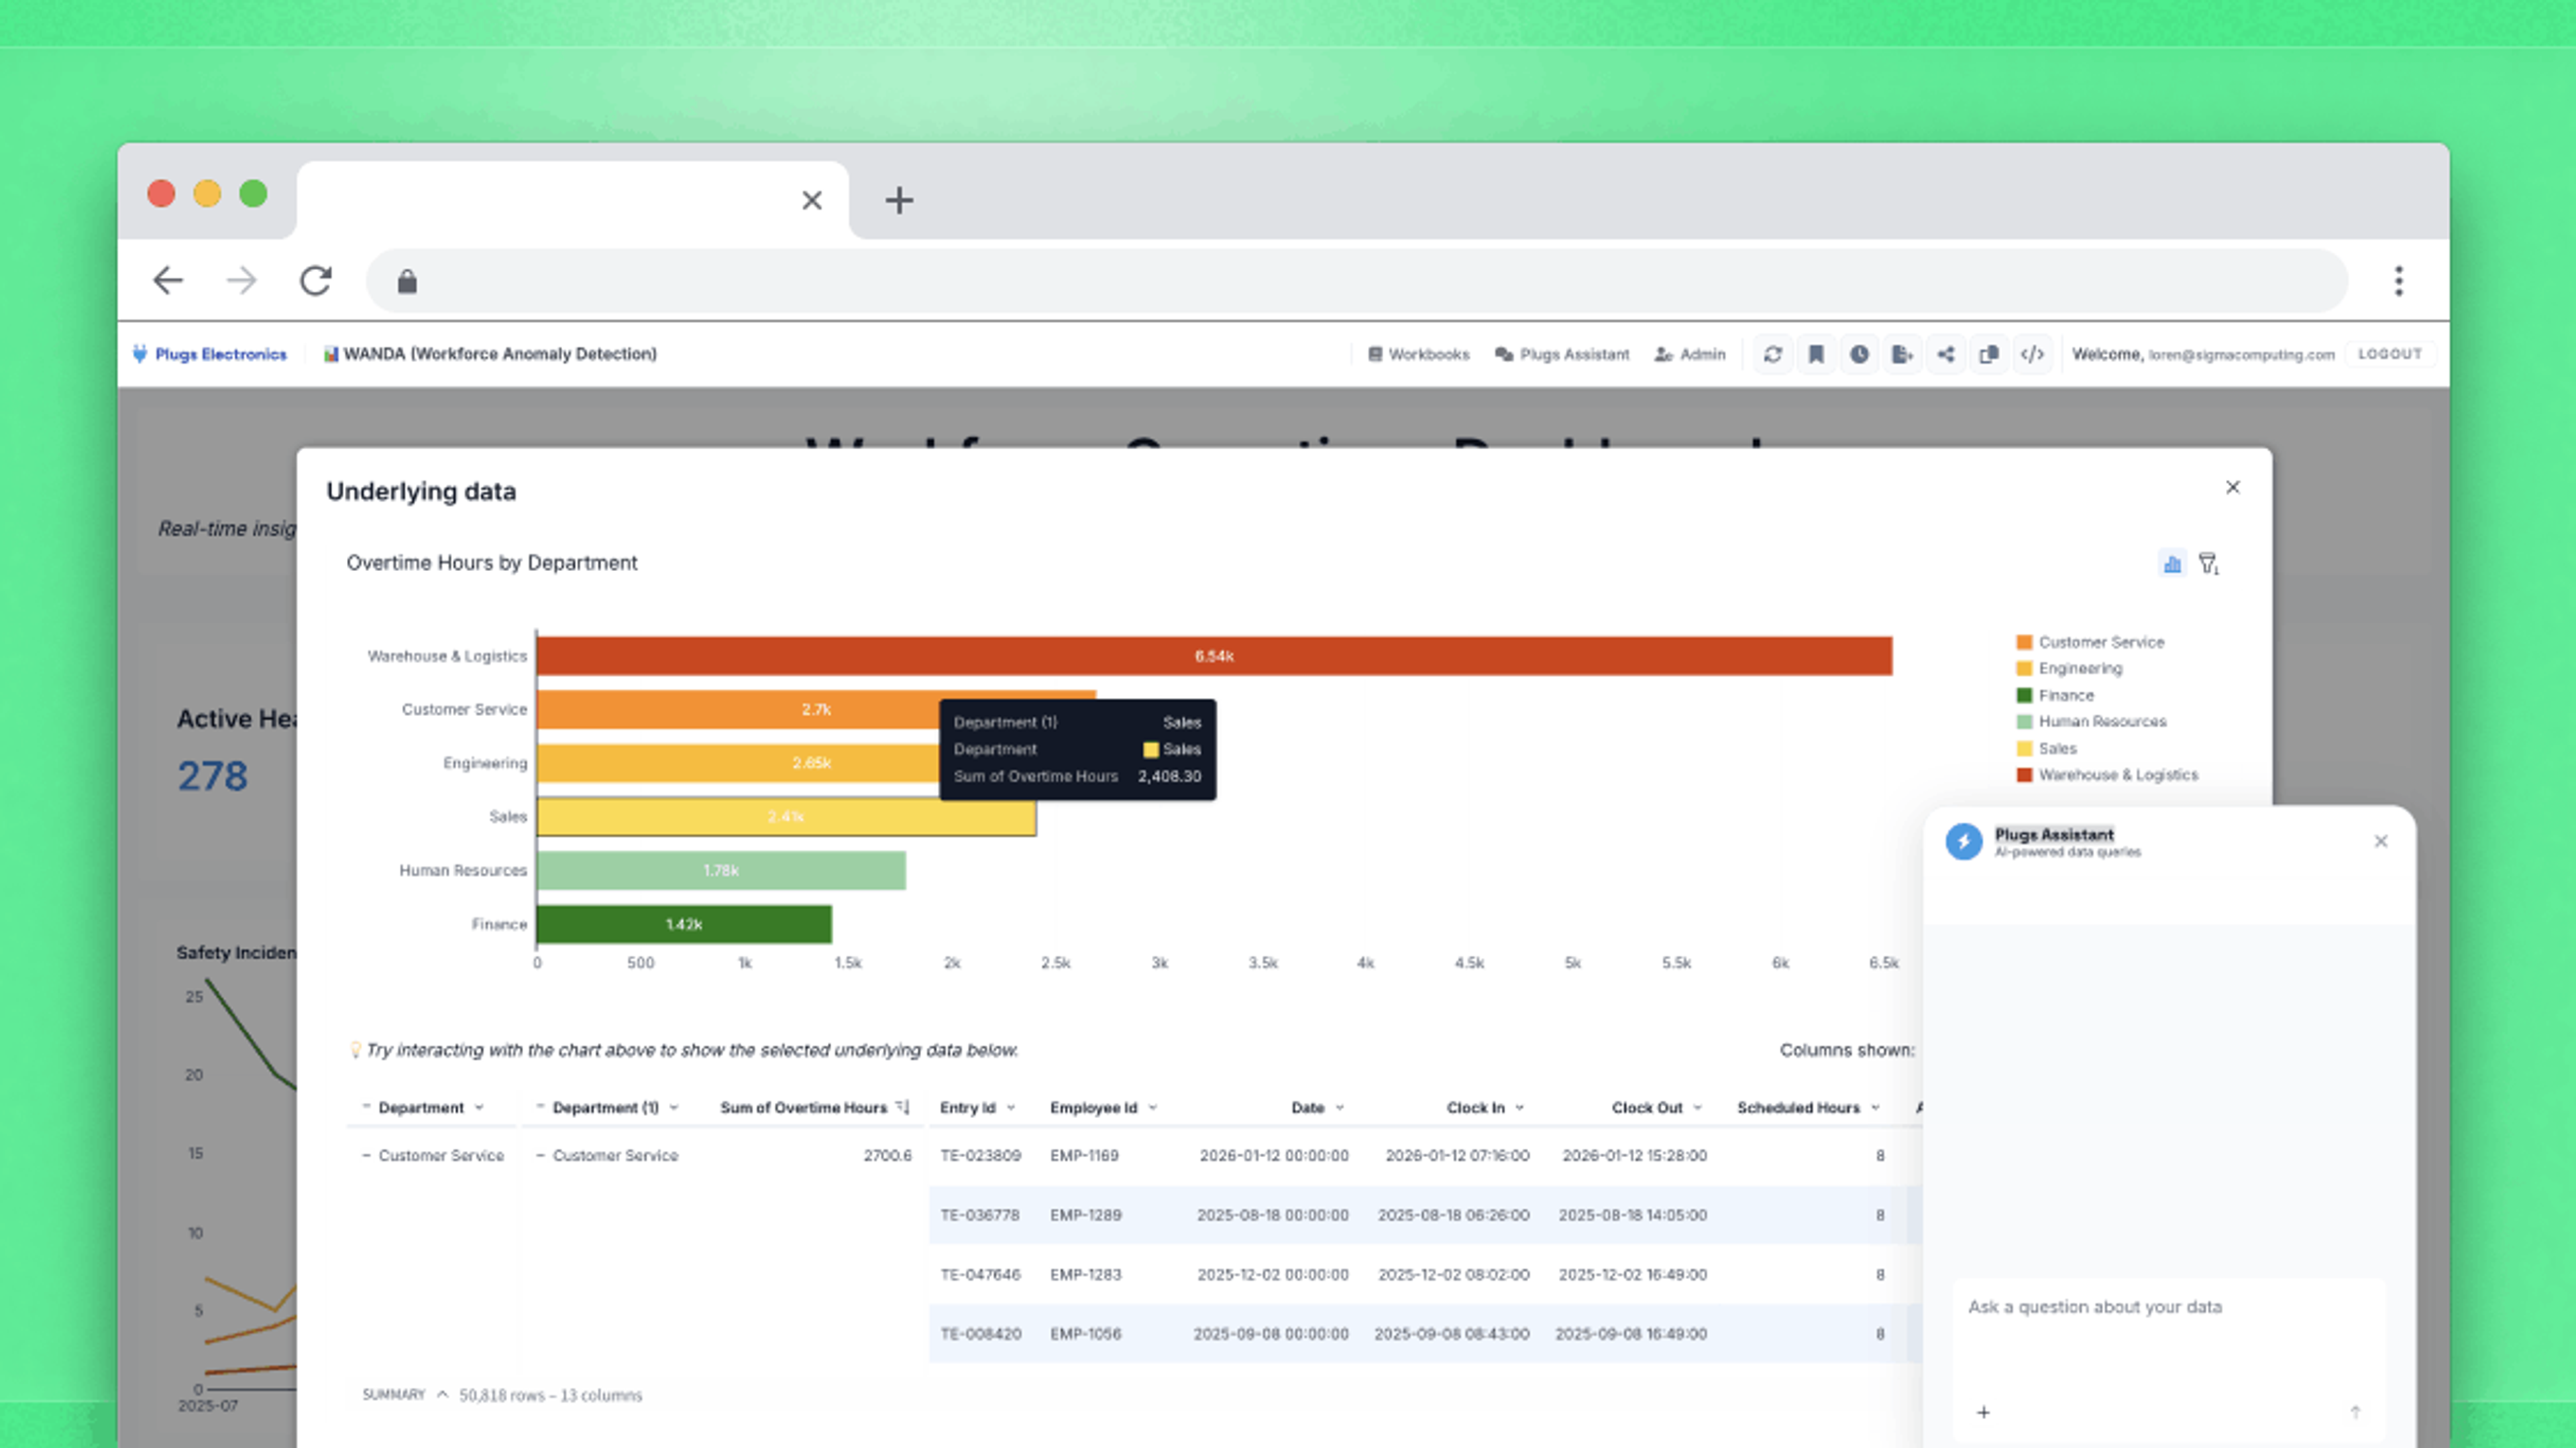Click entry TE-023809 cell
This screenshot has height=1448, width=2576.
[980, 1155]
